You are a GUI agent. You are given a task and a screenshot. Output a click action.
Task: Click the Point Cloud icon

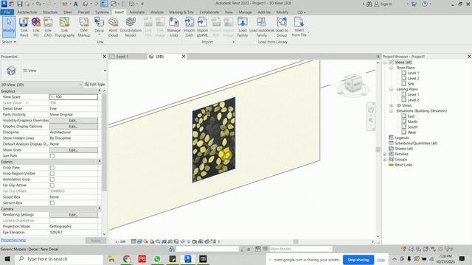pos(113,27)
